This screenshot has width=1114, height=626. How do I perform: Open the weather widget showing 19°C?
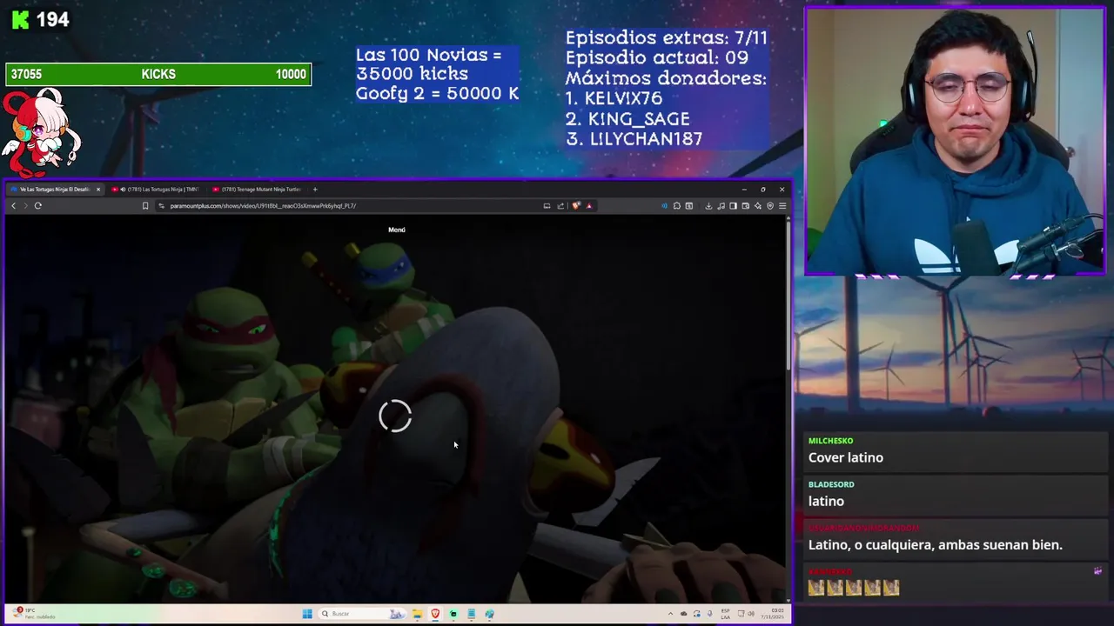(35, 614)
